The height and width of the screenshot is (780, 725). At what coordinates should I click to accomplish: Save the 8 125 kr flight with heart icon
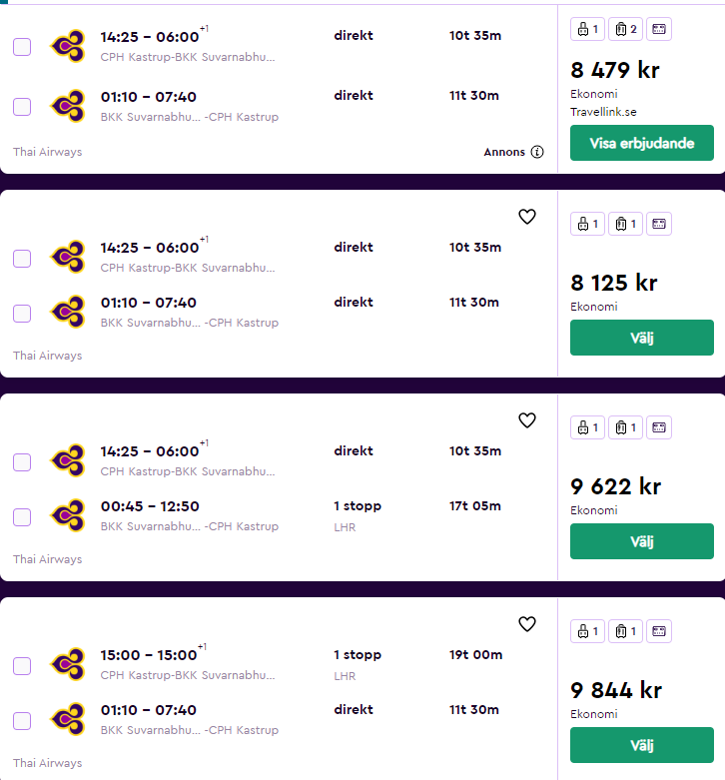click(527, 217)
